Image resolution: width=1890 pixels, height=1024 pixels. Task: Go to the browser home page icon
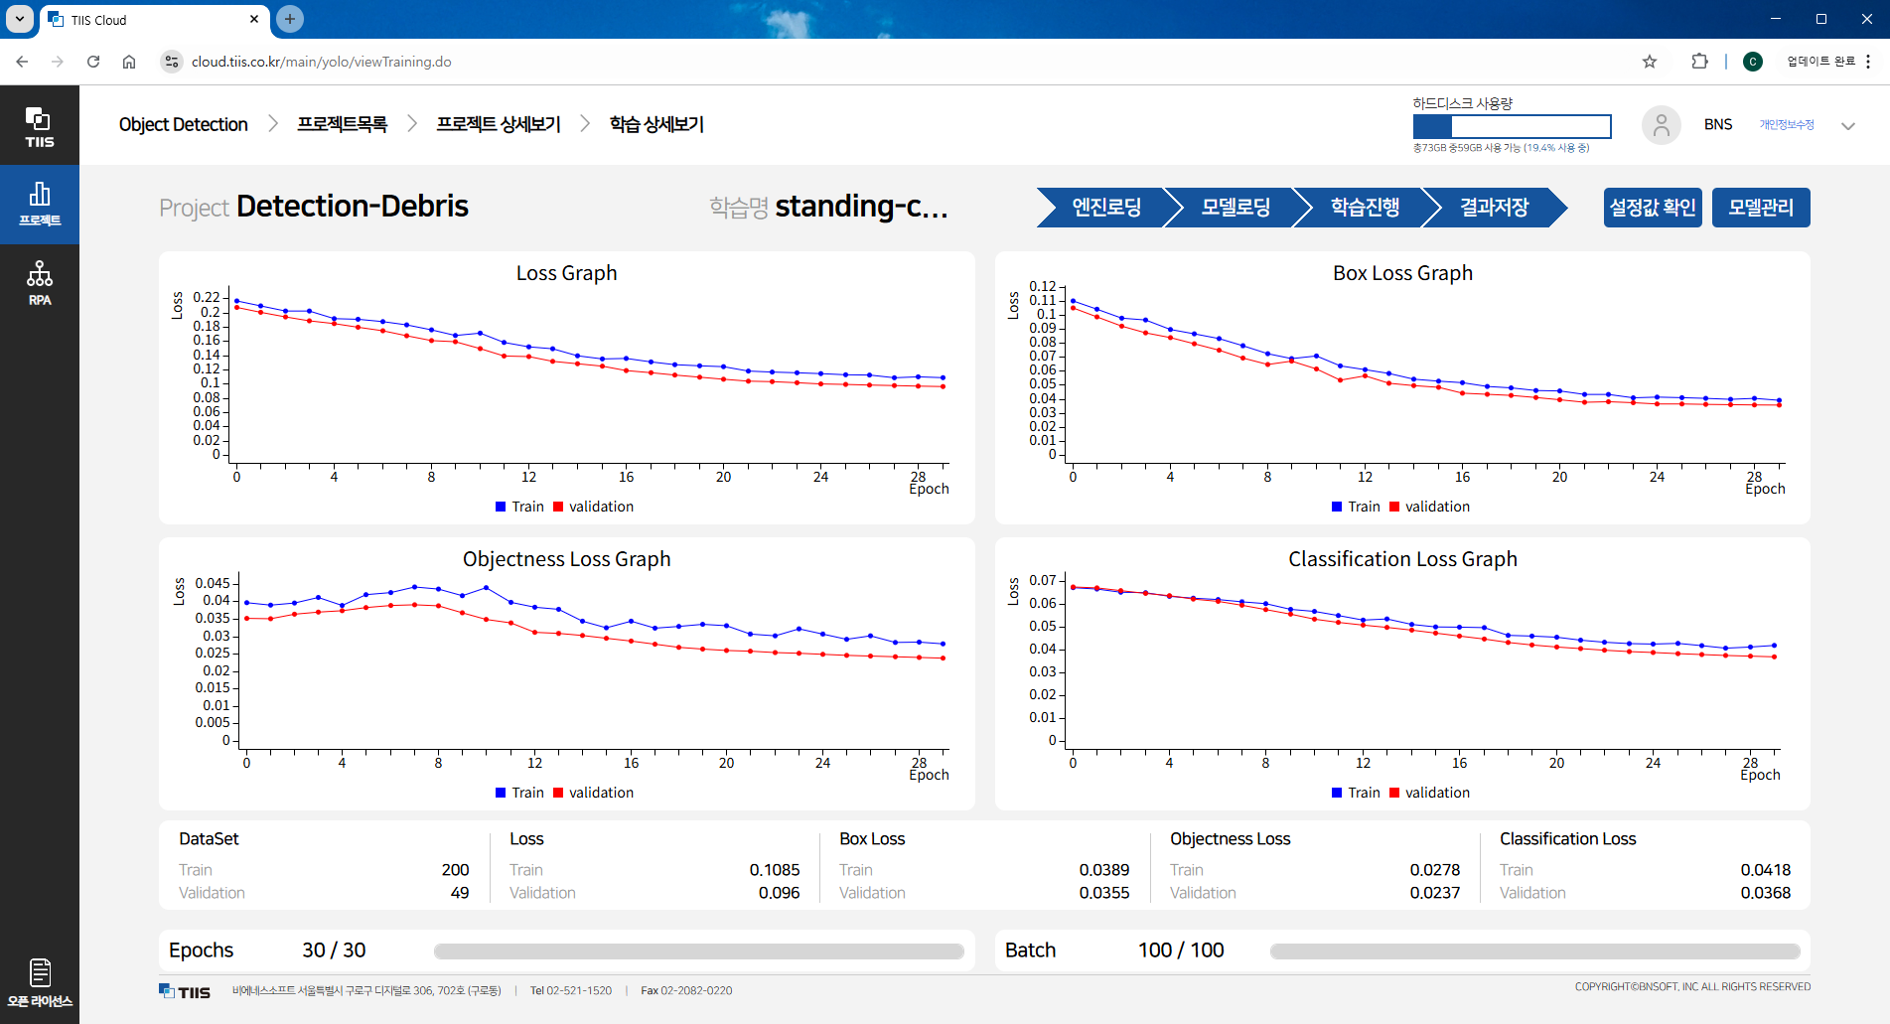point(129,62)
